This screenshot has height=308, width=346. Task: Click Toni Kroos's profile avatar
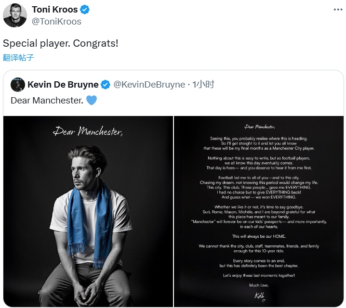tap(14, 15)
